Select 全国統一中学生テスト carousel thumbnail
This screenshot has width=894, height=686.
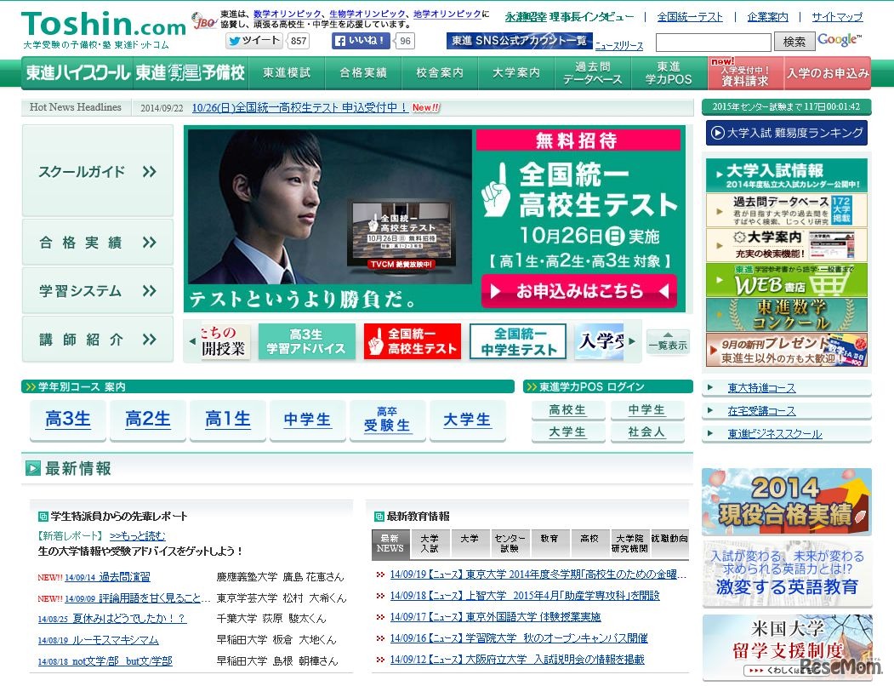pyautogui.click(x=518, y=341)
